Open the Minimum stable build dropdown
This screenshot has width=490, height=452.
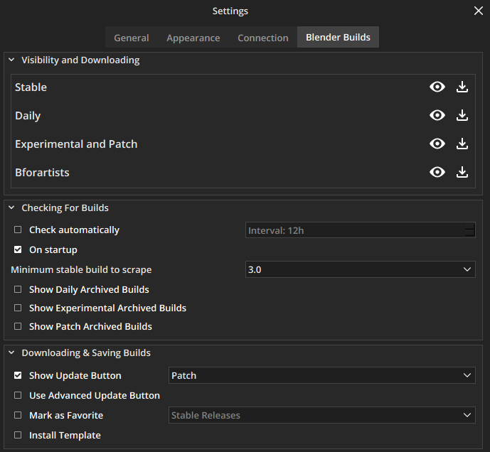click(360, 269)
